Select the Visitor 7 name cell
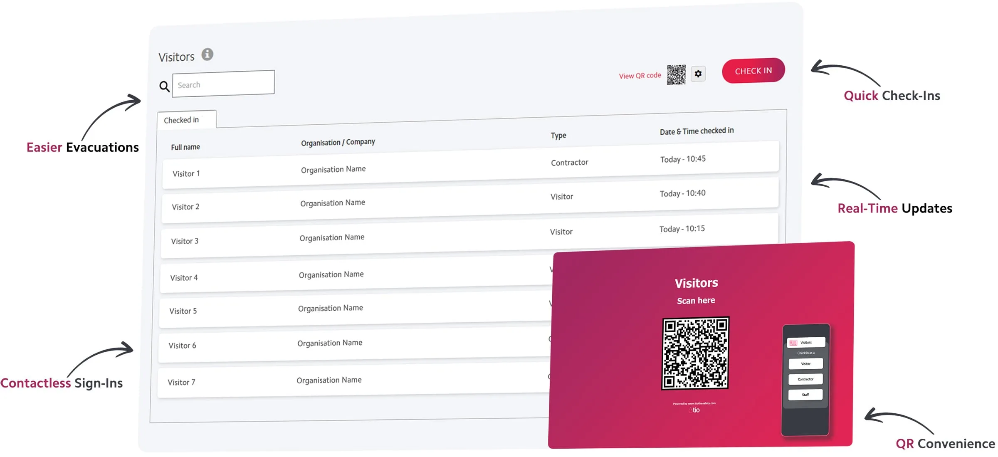The height and width of the screenshot is (457, 998). point(181,382)
